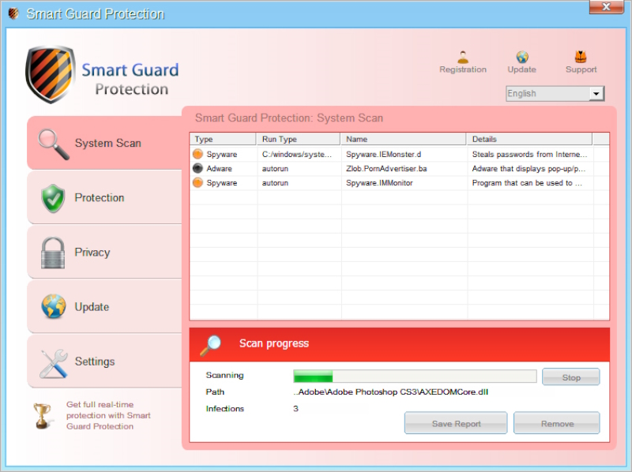Viewport: 632px width, 472px height.
Task: Click the Support lifevest icon
Action: pos(581,57)
